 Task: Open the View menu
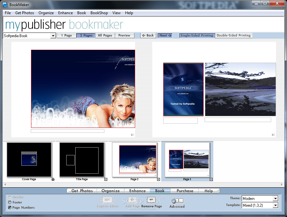(x=116, y=13)
